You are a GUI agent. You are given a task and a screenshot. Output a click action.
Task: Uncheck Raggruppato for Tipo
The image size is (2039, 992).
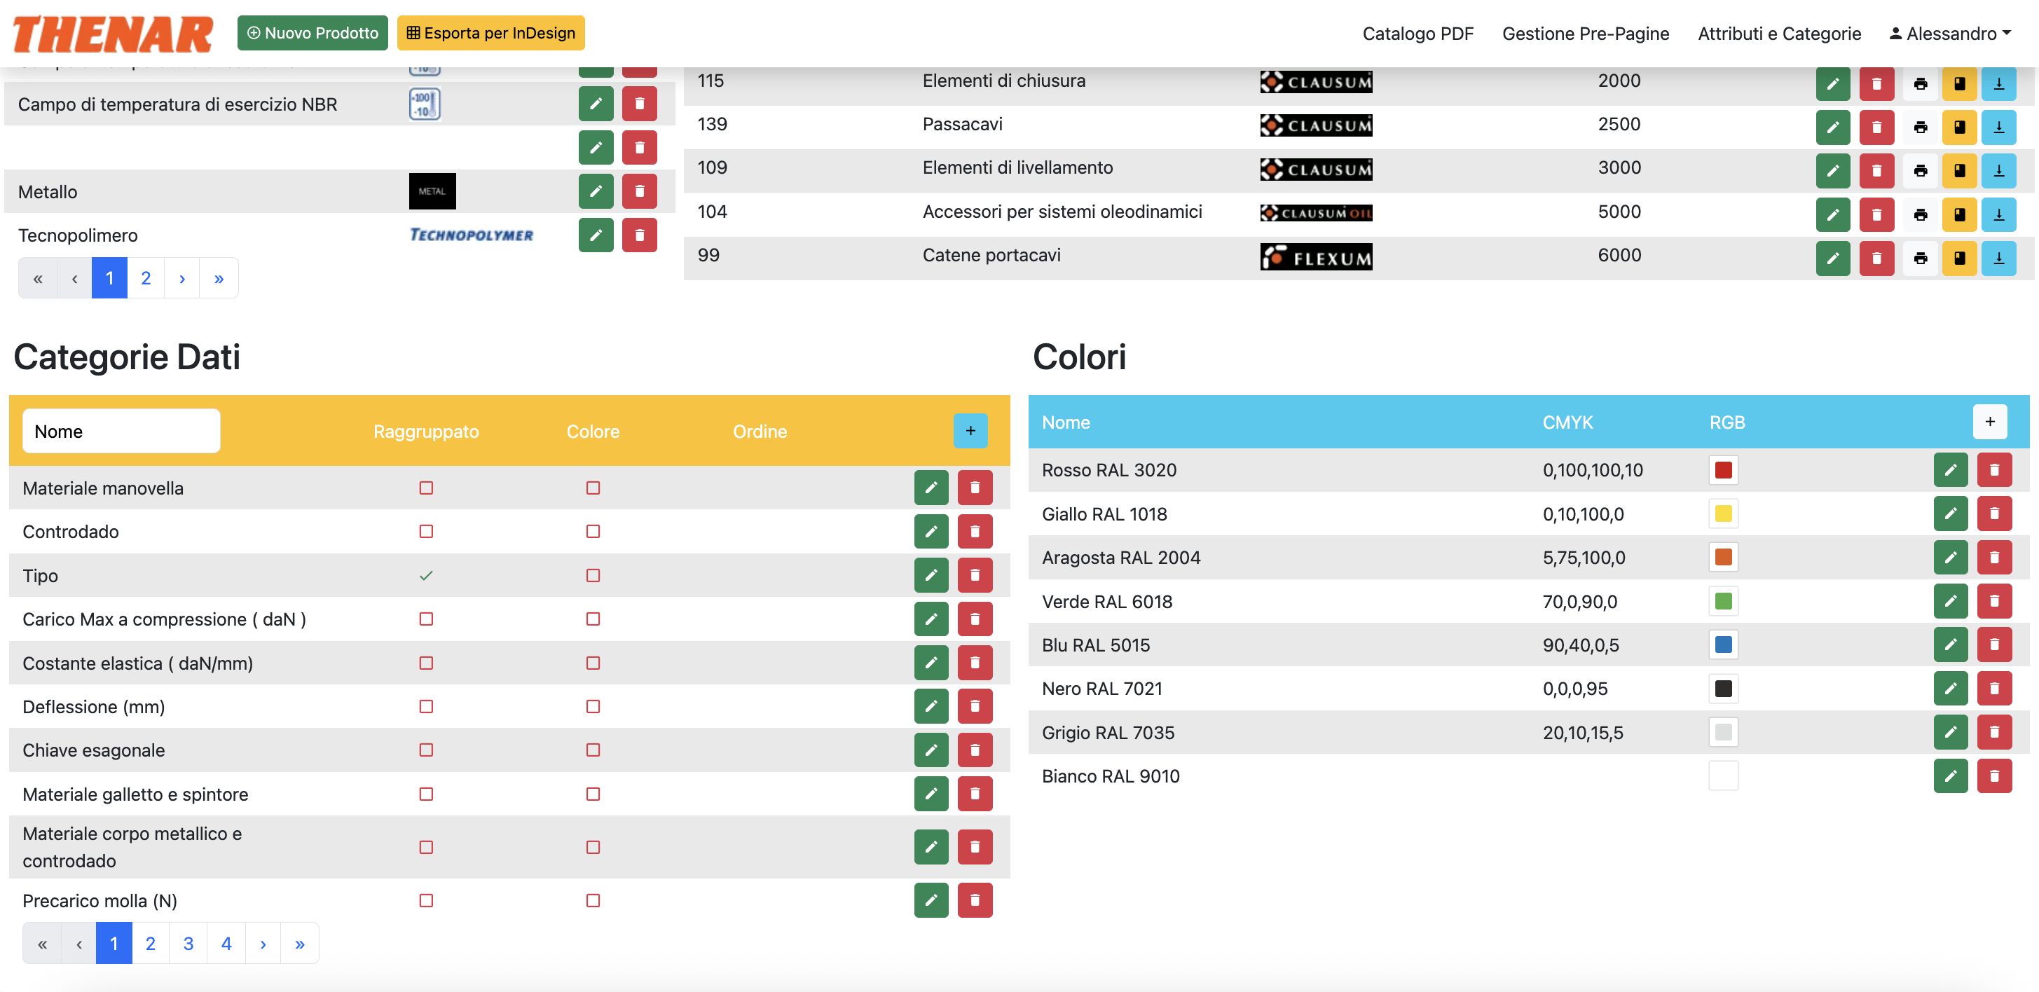click(426, 576)
